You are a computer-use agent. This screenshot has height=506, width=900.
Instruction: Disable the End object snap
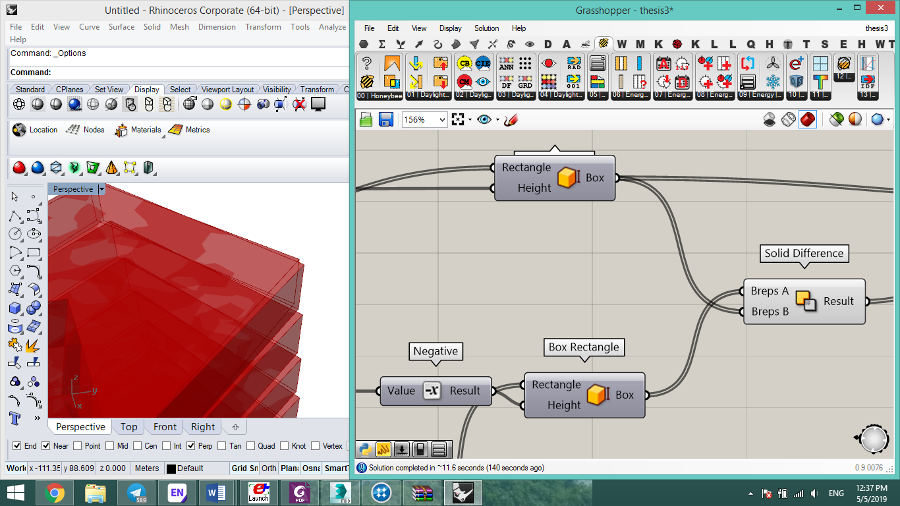click(17, 446)
